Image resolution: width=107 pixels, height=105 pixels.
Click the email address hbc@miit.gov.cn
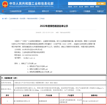(x=29, y=58)
